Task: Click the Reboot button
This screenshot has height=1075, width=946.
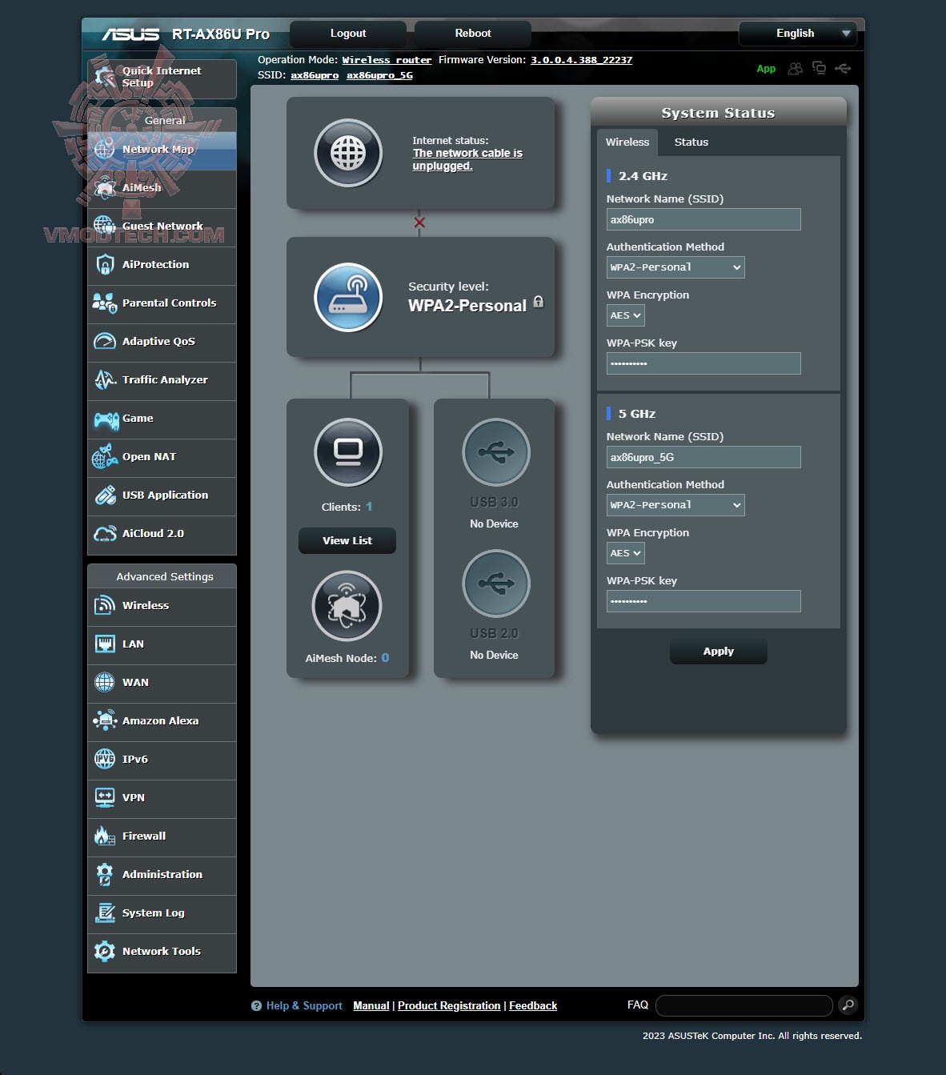Action: point(473,34)
